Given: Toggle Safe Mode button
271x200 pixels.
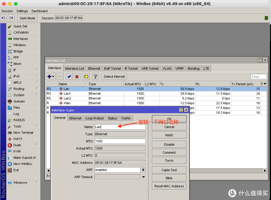Looking at the screenshot, I should coord(27,18).
